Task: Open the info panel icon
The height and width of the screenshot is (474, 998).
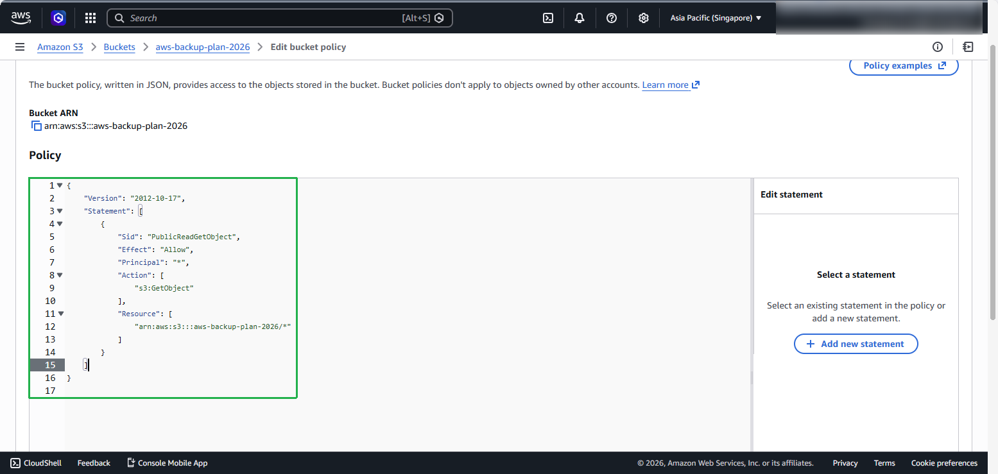Action: [x=938, y=47]
